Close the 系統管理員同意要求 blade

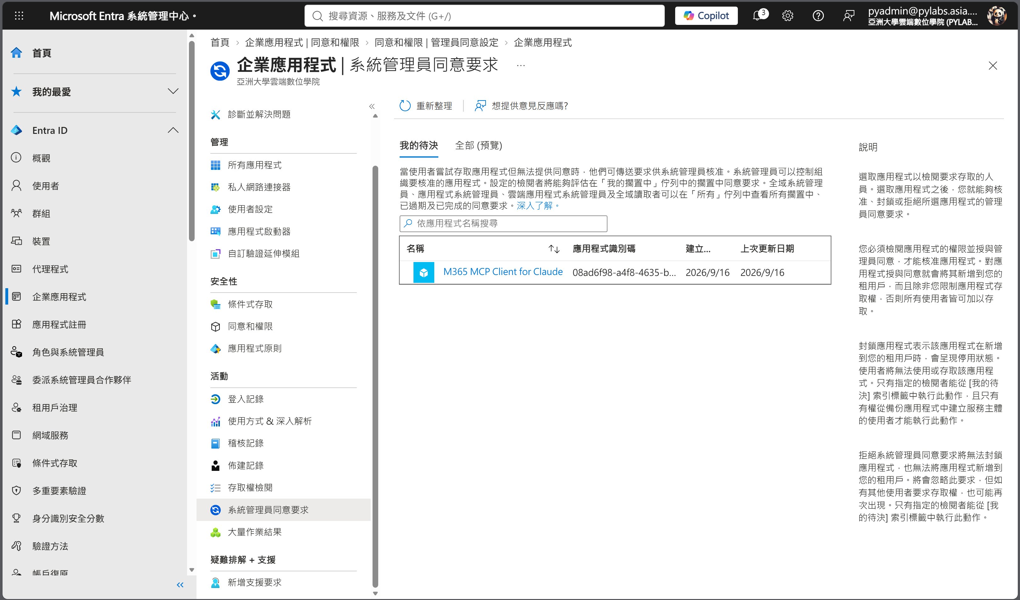993,66
